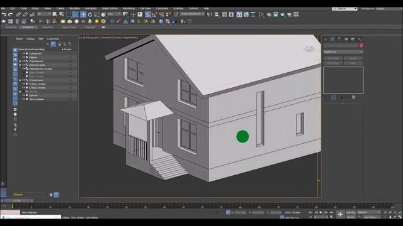Toggle the 3D Snaps button
Image resolution: width=403 pixels, height=226 pixels.
coord(148,14)
